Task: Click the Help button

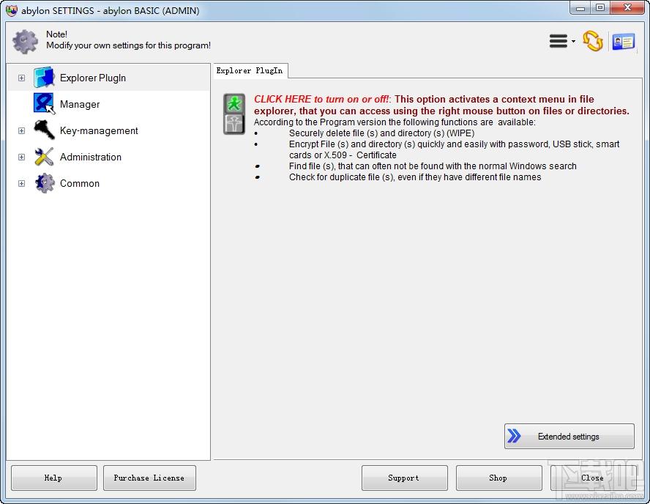Action: [54, 478]
